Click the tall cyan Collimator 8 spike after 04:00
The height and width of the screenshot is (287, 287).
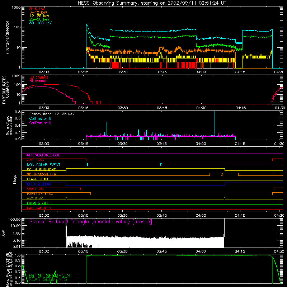click(215, 123)
